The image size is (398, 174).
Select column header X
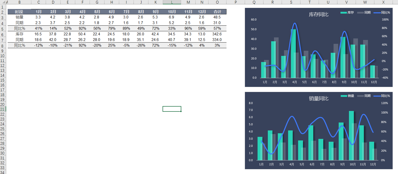pos(383,2)
